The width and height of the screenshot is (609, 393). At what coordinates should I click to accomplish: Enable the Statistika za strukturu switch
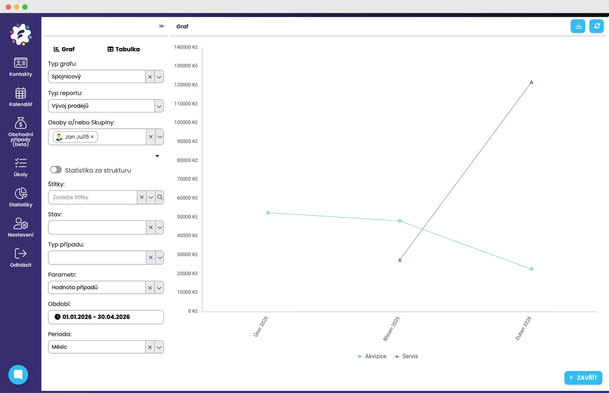56,170
